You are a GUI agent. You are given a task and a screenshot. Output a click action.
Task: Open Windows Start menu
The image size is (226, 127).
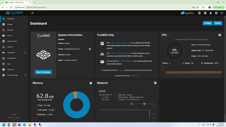4,125
